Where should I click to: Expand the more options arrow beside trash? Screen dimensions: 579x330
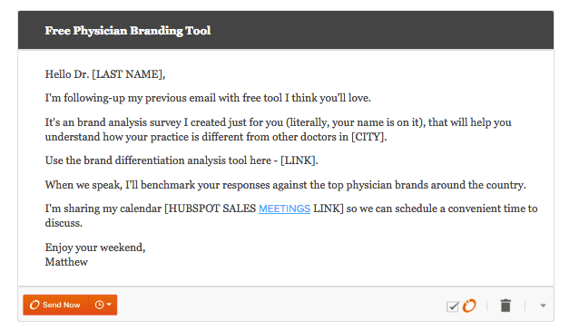tap(543, 306)
